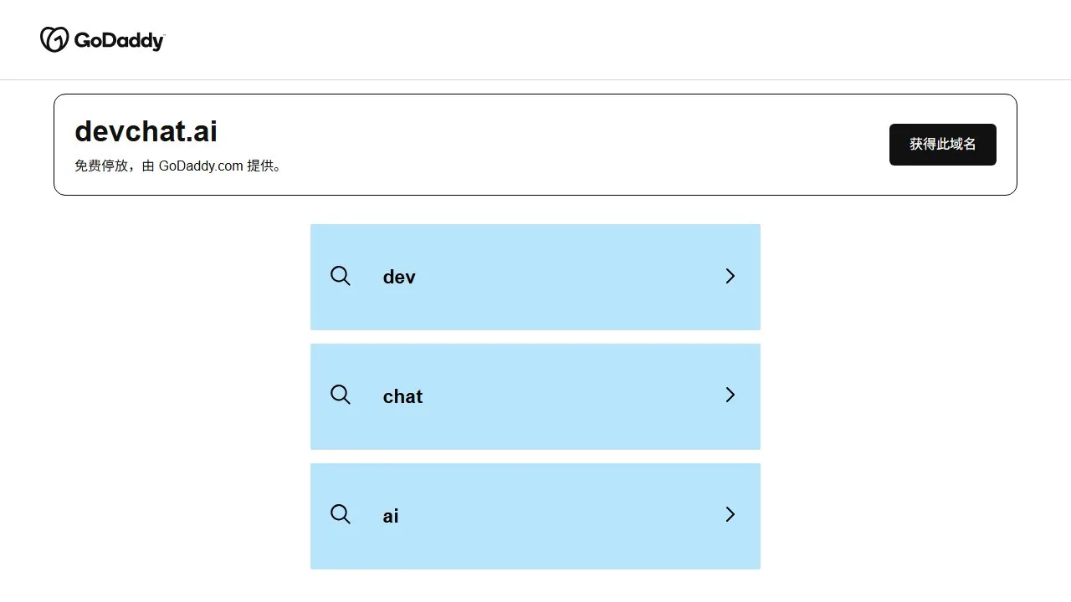Open the dev result via its right chevron
The image size is (1071, 602).
pyautogui.click(x=730, y=276)
